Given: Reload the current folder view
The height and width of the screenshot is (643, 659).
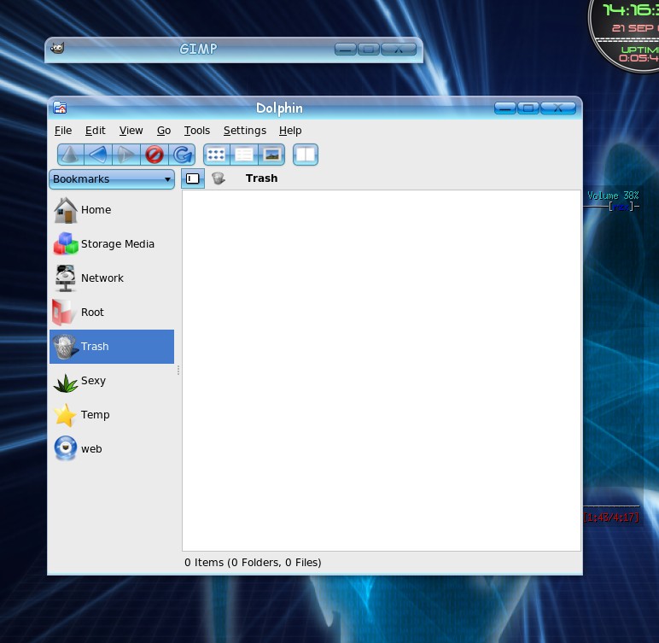Looking at the screenshot, I should click(182, 155).
